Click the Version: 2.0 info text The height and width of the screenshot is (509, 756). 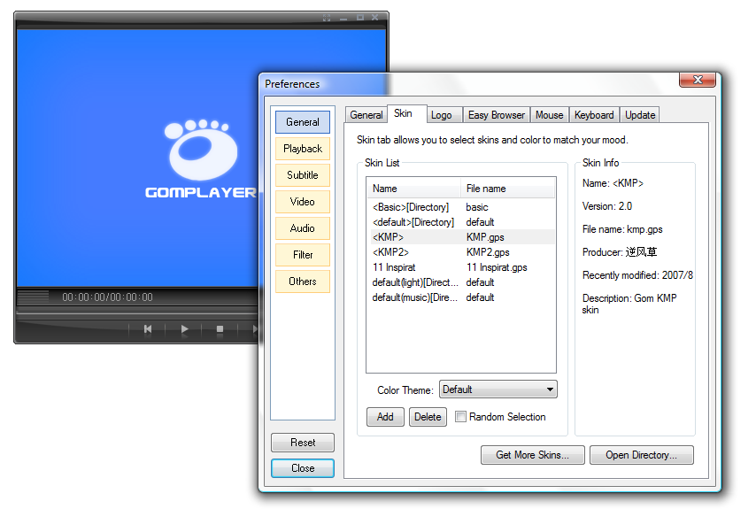pyautogui.click(x=607, y=206)
